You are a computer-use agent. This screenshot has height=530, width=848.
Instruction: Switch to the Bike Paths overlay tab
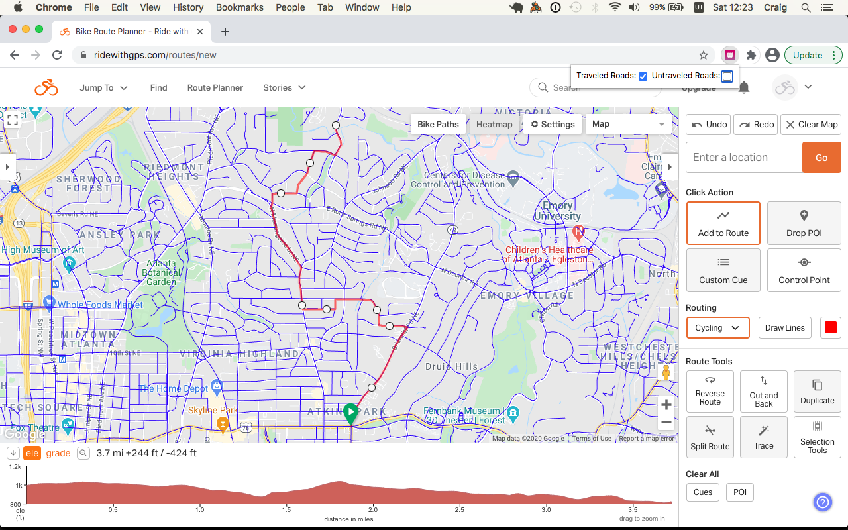438,124
